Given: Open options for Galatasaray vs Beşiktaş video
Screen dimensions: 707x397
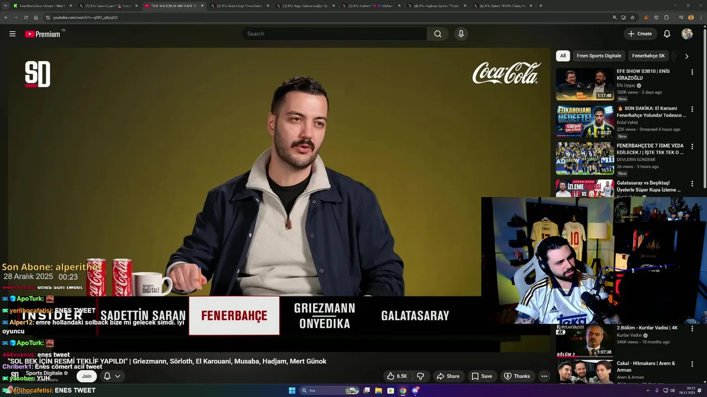Looking at the screenshot, I should coord(692,184).
